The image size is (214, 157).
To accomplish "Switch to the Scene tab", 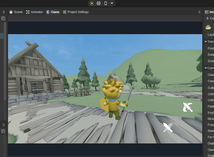I will tap(16, 12).
